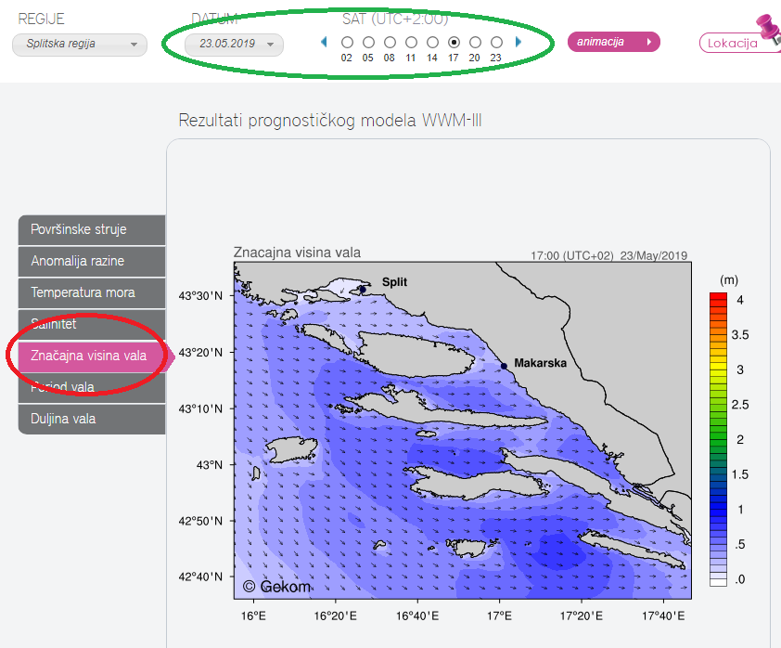Switch to Površinske struje tab

(x=91, y=229)
